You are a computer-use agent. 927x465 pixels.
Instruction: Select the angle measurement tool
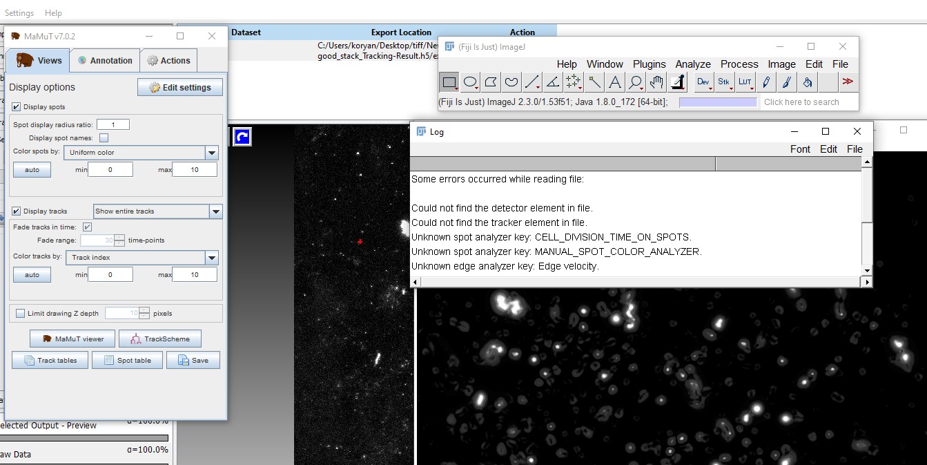click(552, 82)
